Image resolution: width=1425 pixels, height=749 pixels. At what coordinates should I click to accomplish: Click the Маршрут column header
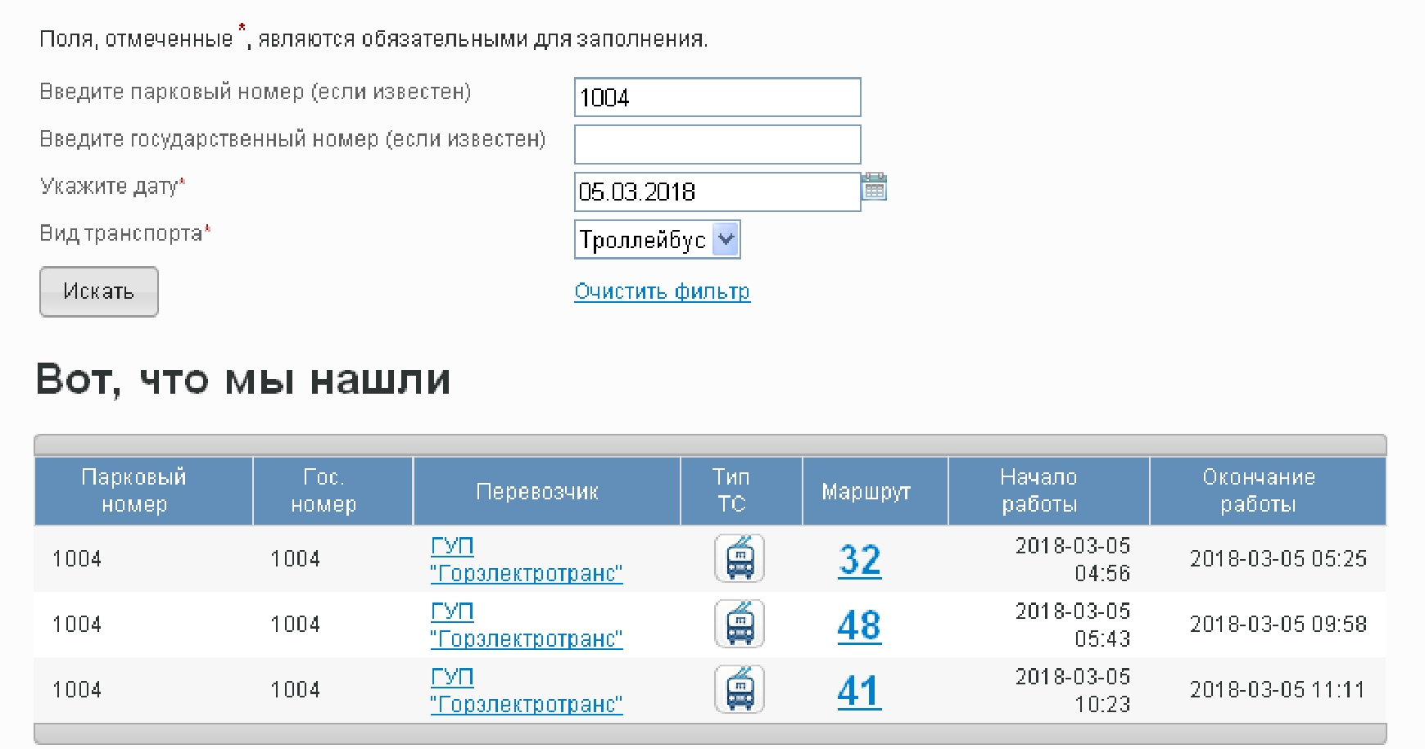point(866,491)
